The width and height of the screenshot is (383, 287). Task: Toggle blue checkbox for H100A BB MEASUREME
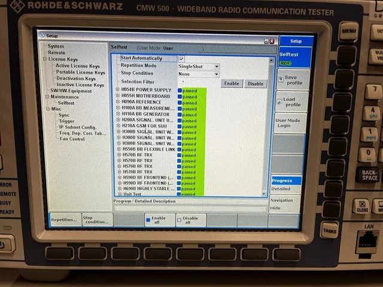point(180,109)
